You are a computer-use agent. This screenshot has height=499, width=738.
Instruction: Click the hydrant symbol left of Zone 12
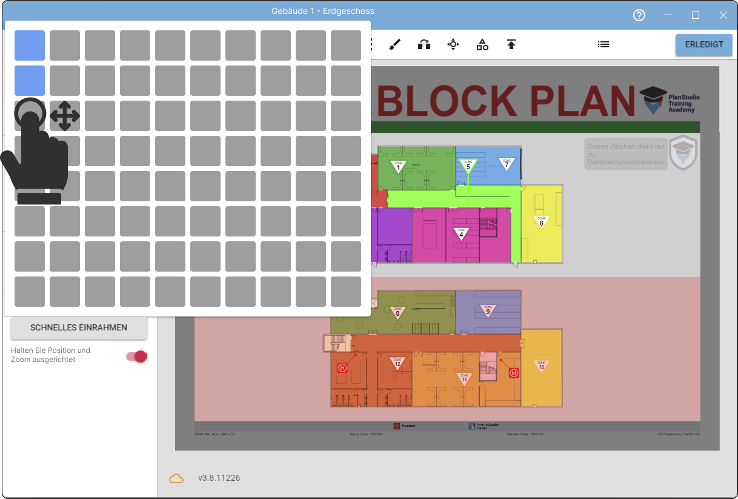click(342, 368)
